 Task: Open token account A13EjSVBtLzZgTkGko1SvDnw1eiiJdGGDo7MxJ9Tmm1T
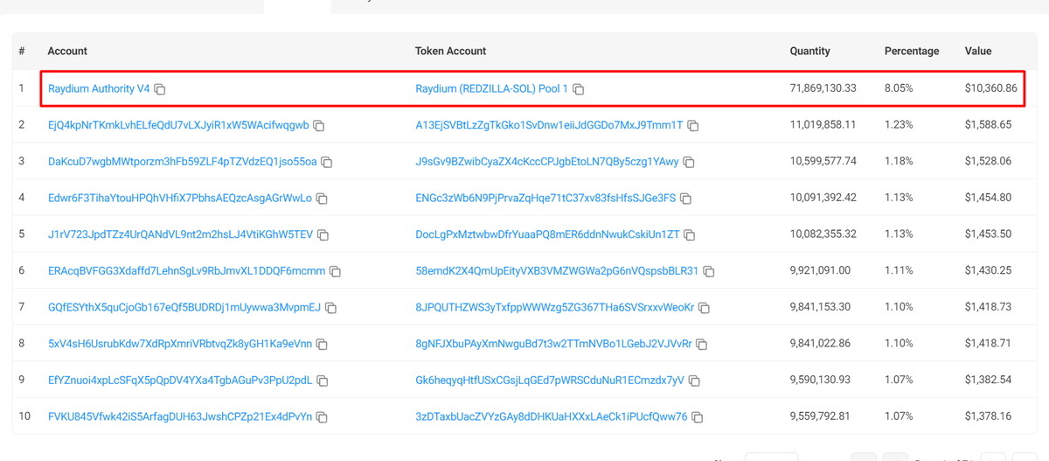[549, 125]
